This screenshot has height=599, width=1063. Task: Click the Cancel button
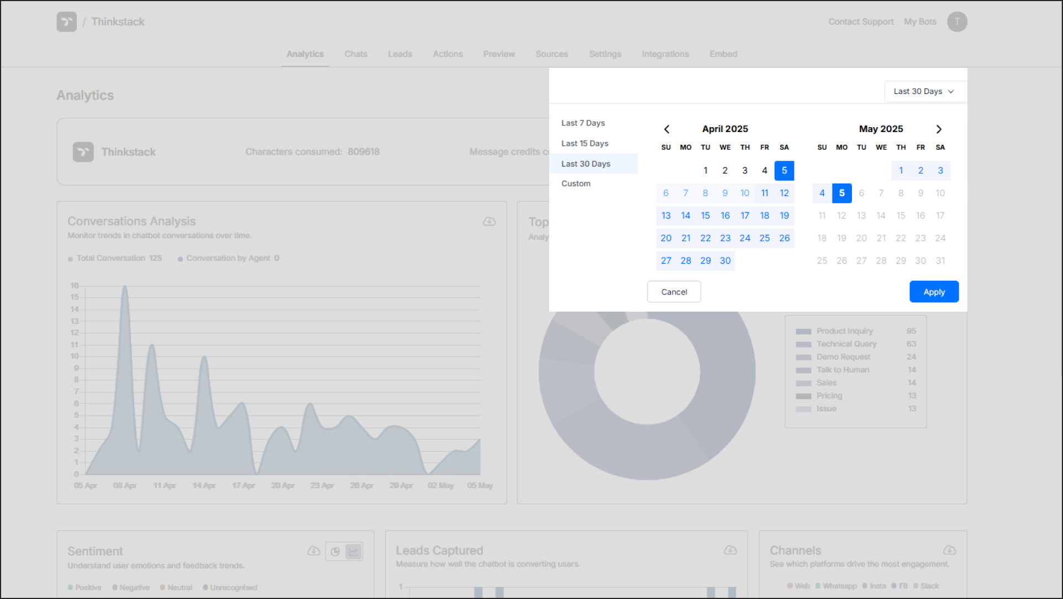674,292
